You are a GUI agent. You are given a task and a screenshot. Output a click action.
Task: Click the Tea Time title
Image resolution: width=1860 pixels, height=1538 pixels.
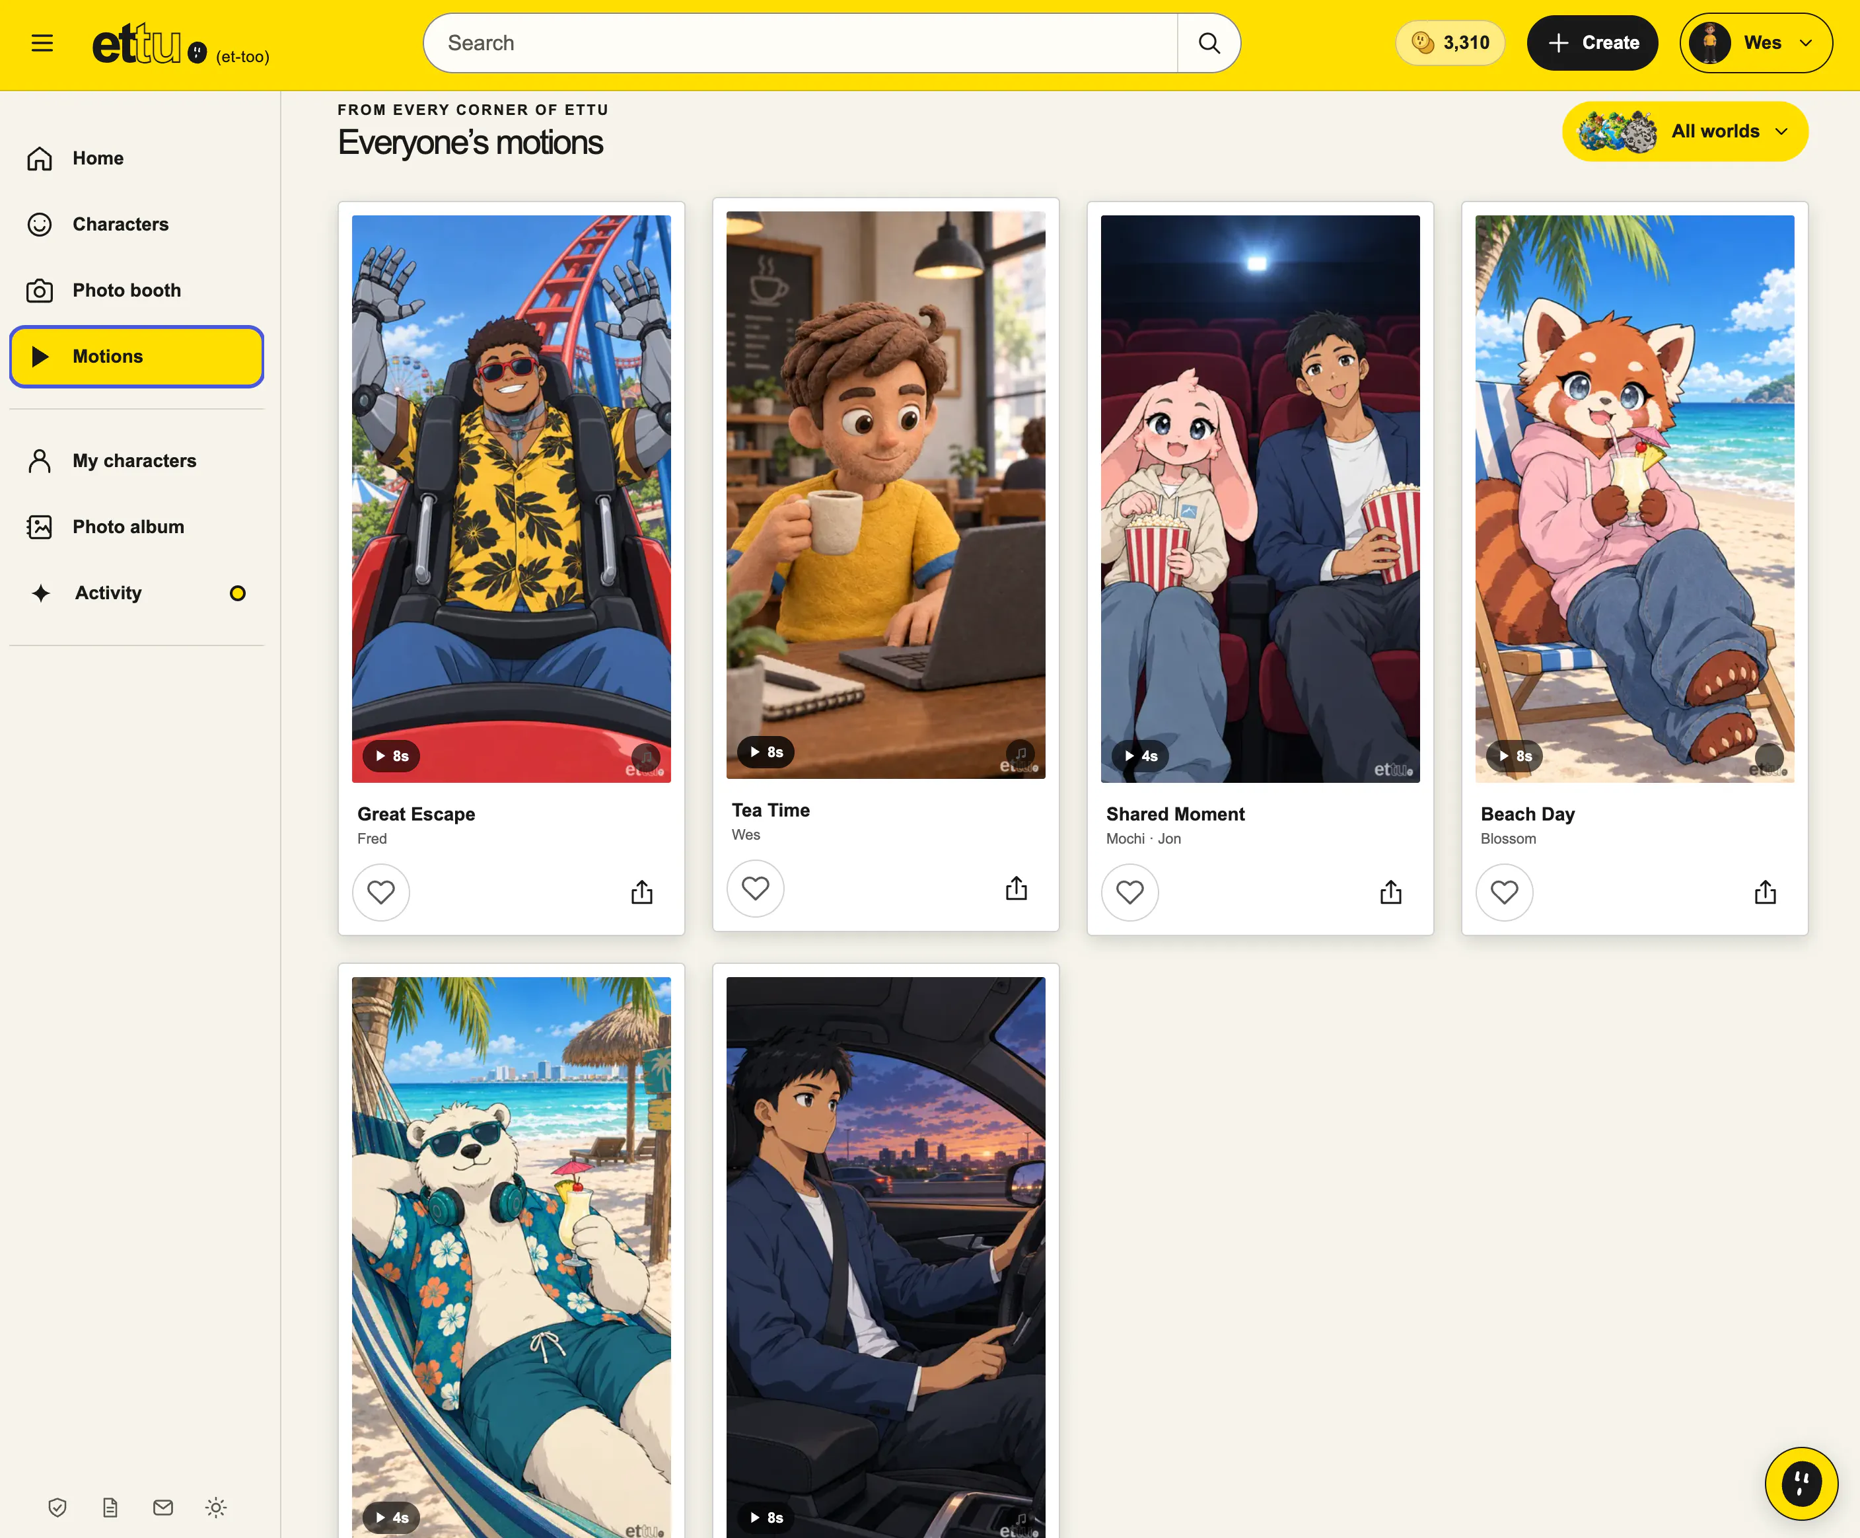(771, 811)
